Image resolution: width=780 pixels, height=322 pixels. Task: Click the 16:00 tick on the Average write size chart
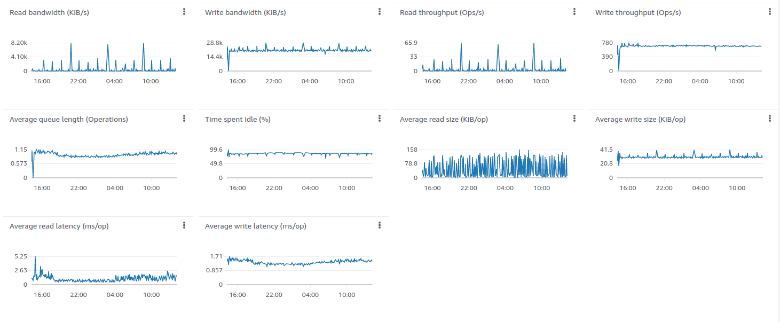628,188
